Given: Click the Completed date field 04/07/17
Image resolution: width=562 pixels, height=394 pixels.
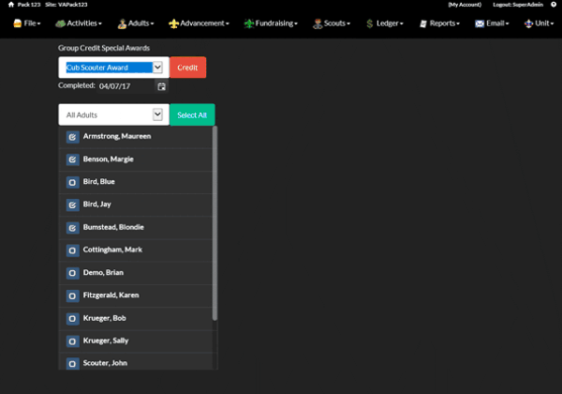Looking at the screenshot, I should [126, 86].
